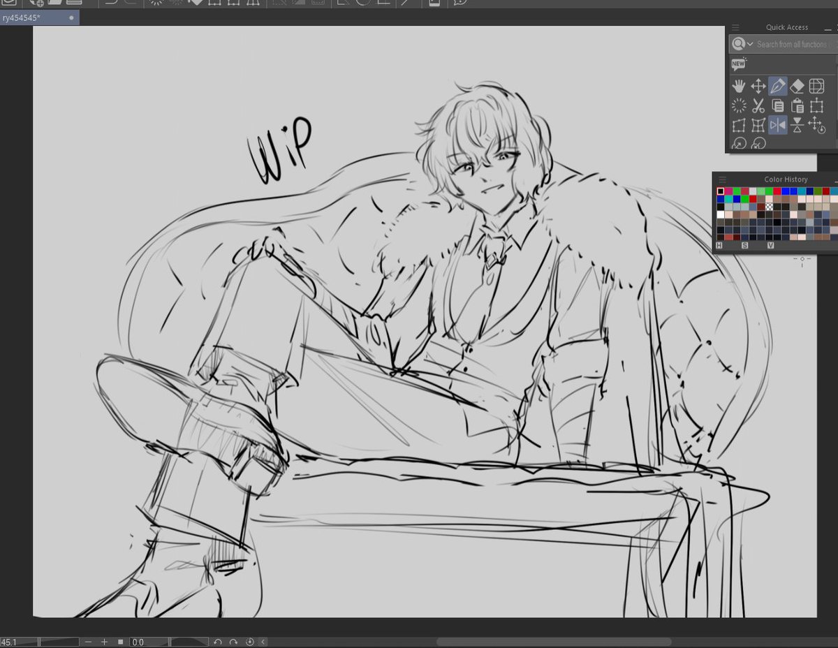This screenshot has width=838, height=648.
Task: Select the Hand tool in Quick Access
Action: (739, 87)
